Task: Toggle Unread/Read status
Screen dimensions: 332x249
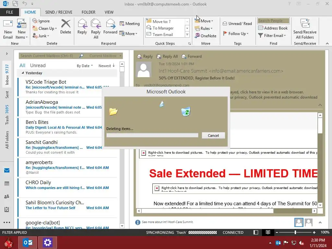Action: coord(237,23)
